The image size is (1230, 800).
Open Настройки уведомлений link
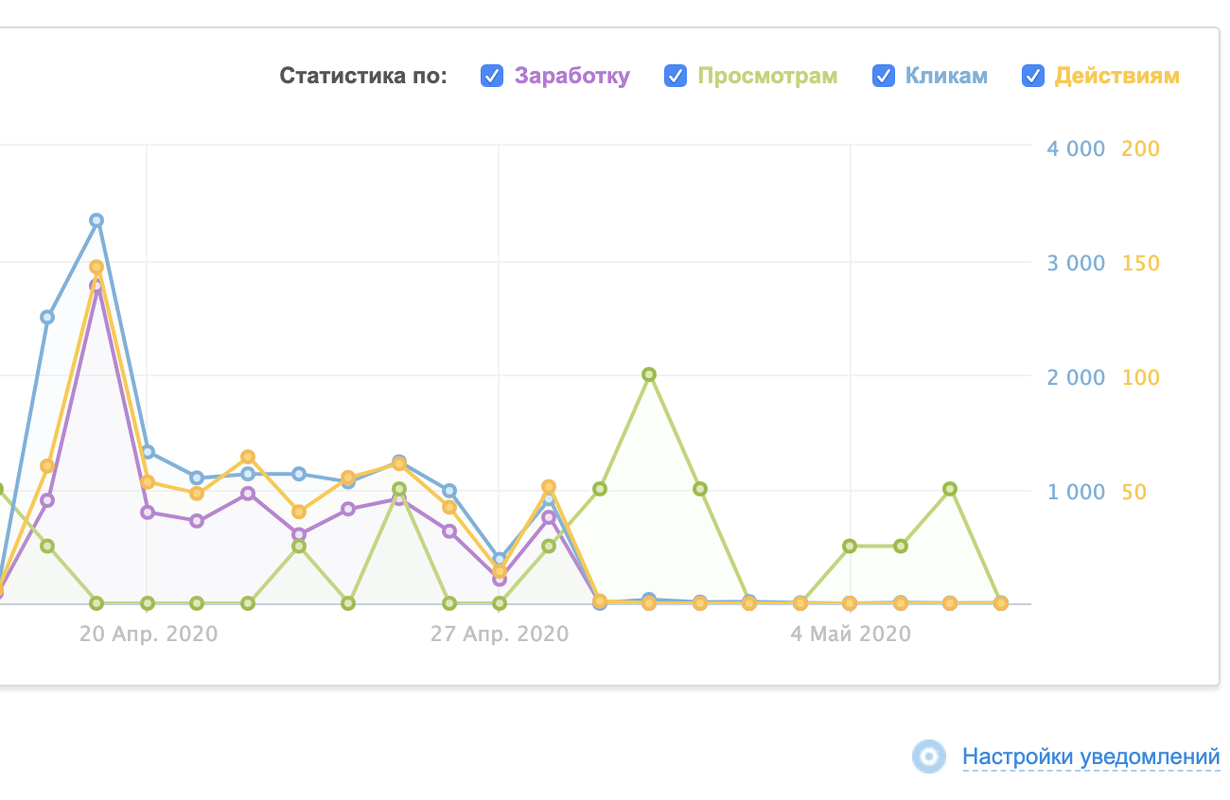pos(1091,757)
